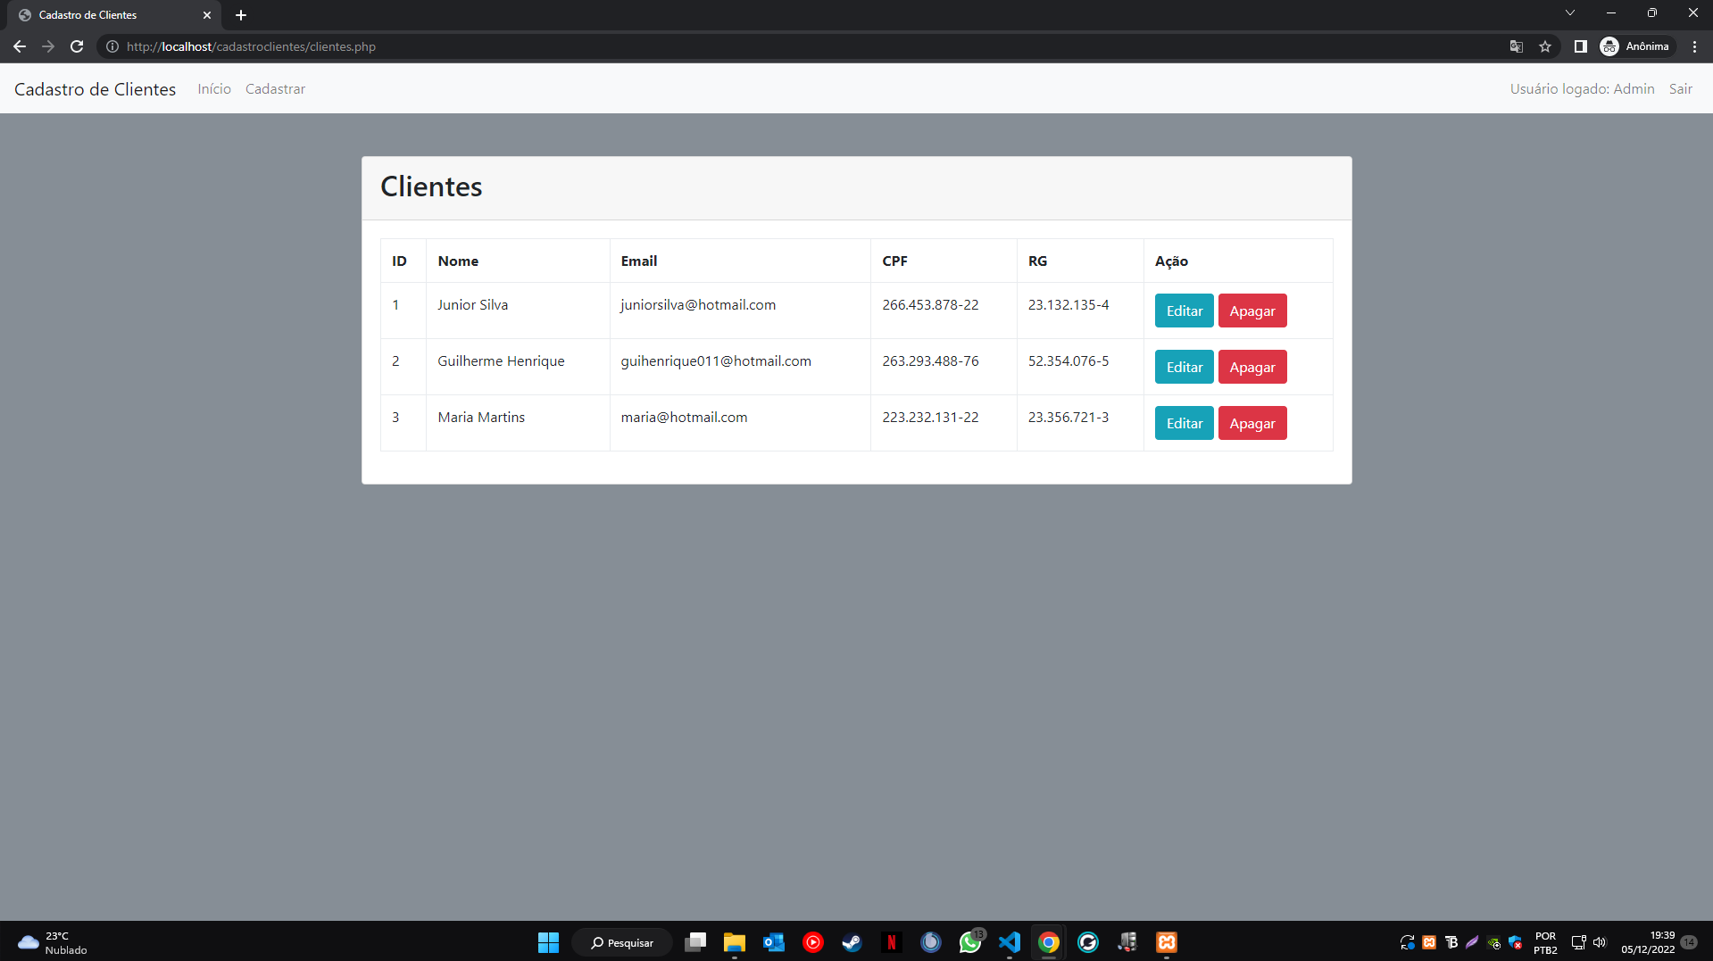The image size is (1713, 961).
Task: Open Task View in the taskbar
Action: coord(695,942)
